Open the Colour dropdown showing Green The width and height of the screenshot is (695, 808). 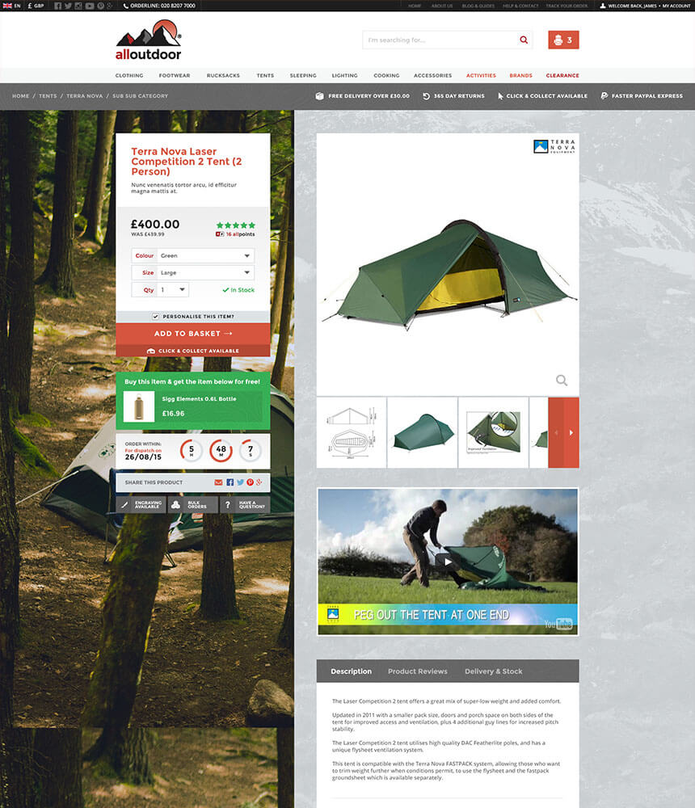click(x=193, y=255)
